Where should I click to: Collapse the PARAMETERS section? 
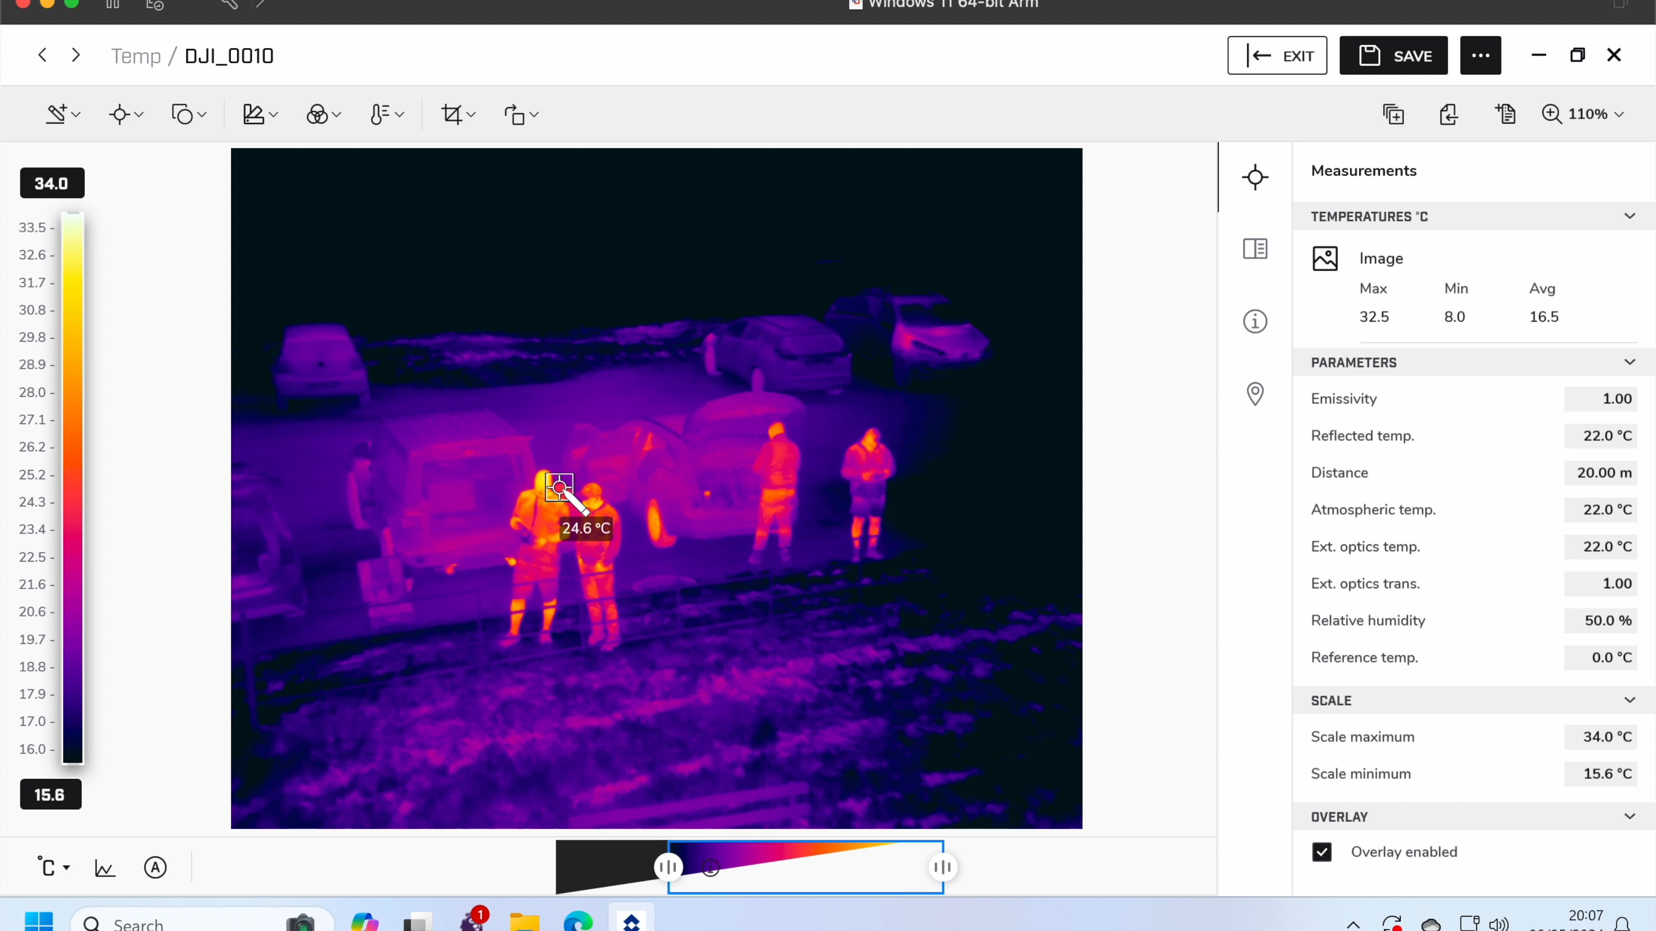[x=1629, y=362]
